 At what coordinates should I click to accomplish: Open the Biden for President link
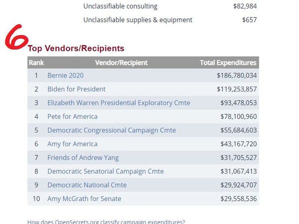[76, 89]
